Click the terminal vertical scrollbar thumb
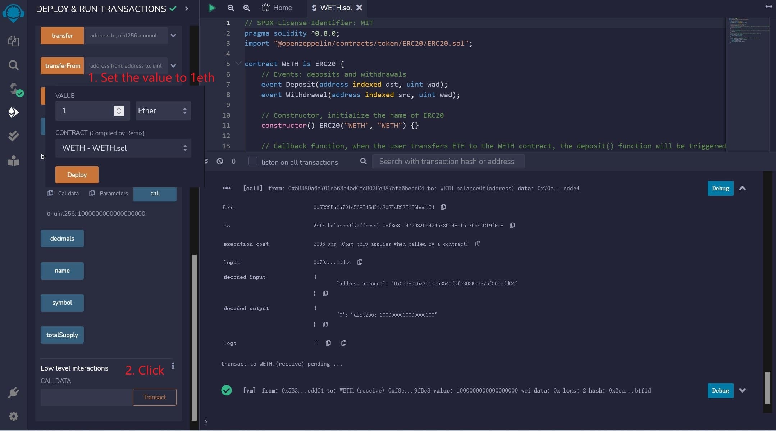The image size is (776, 431). tap(767, 388)
